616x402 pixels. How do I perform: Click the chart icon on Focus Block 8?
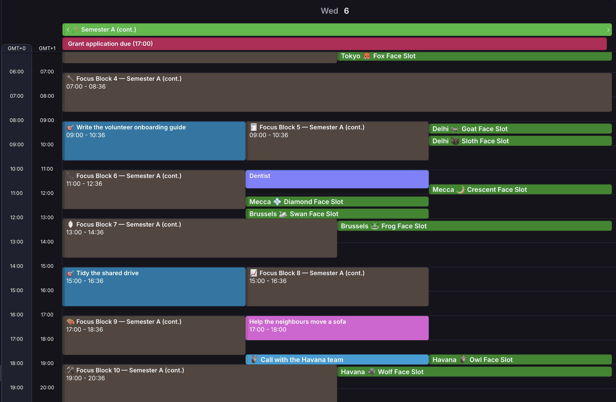[253, 273]
